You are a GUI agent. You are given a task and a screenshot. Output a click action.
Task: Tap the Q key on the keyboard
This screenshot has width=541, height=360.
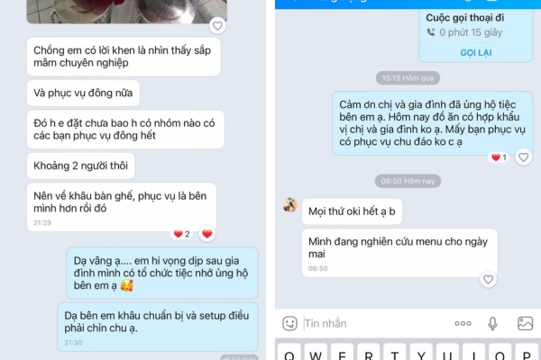[x=289, y=352]
